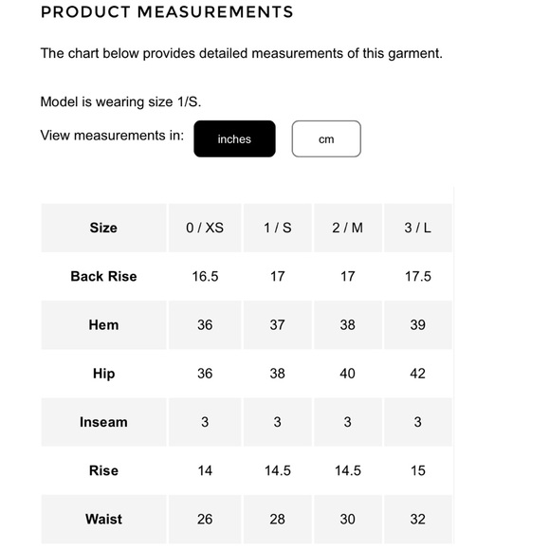Click the Hip row label
The height and width of the screenshot is (550, 550).
click(103, 374)
